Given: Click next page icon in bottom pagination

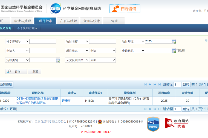Looking at the screenshot, I should pos(155,109).
